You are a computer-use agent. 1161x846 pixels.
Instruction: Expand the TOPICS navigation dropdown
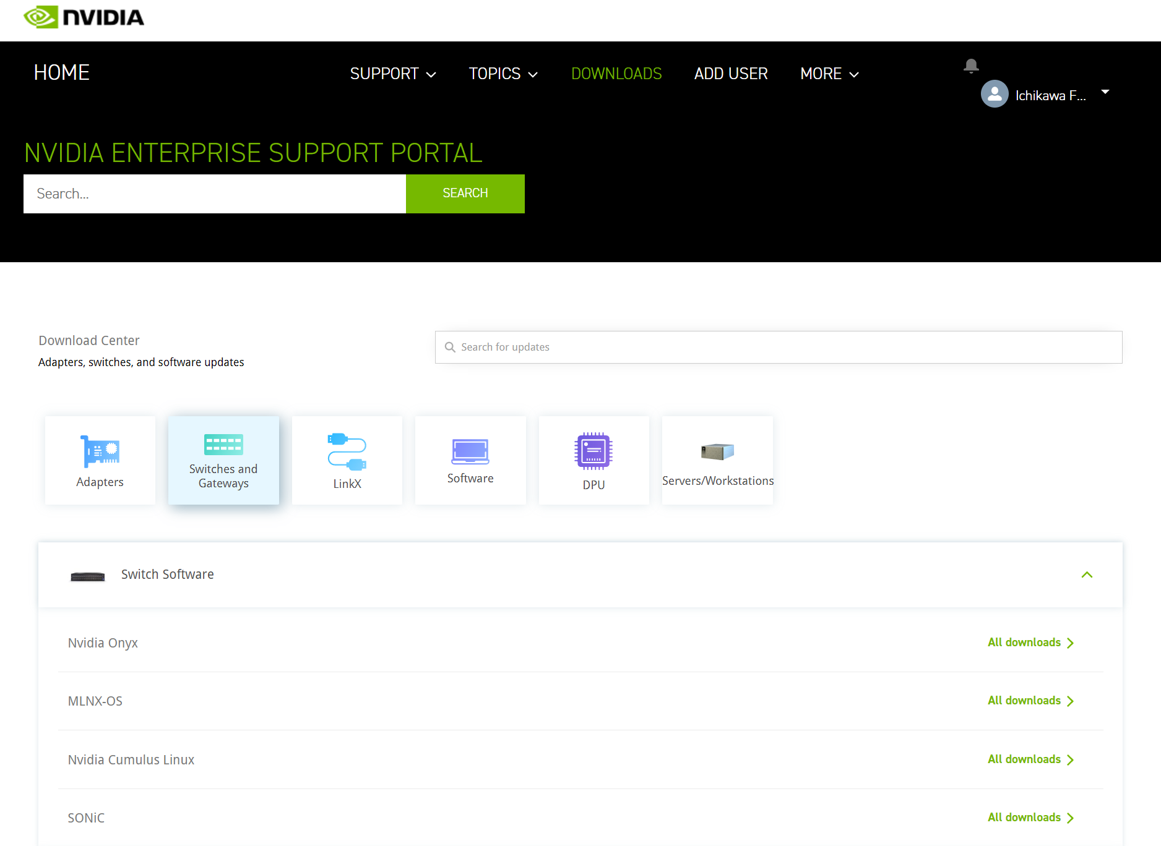tap(503, 74)
